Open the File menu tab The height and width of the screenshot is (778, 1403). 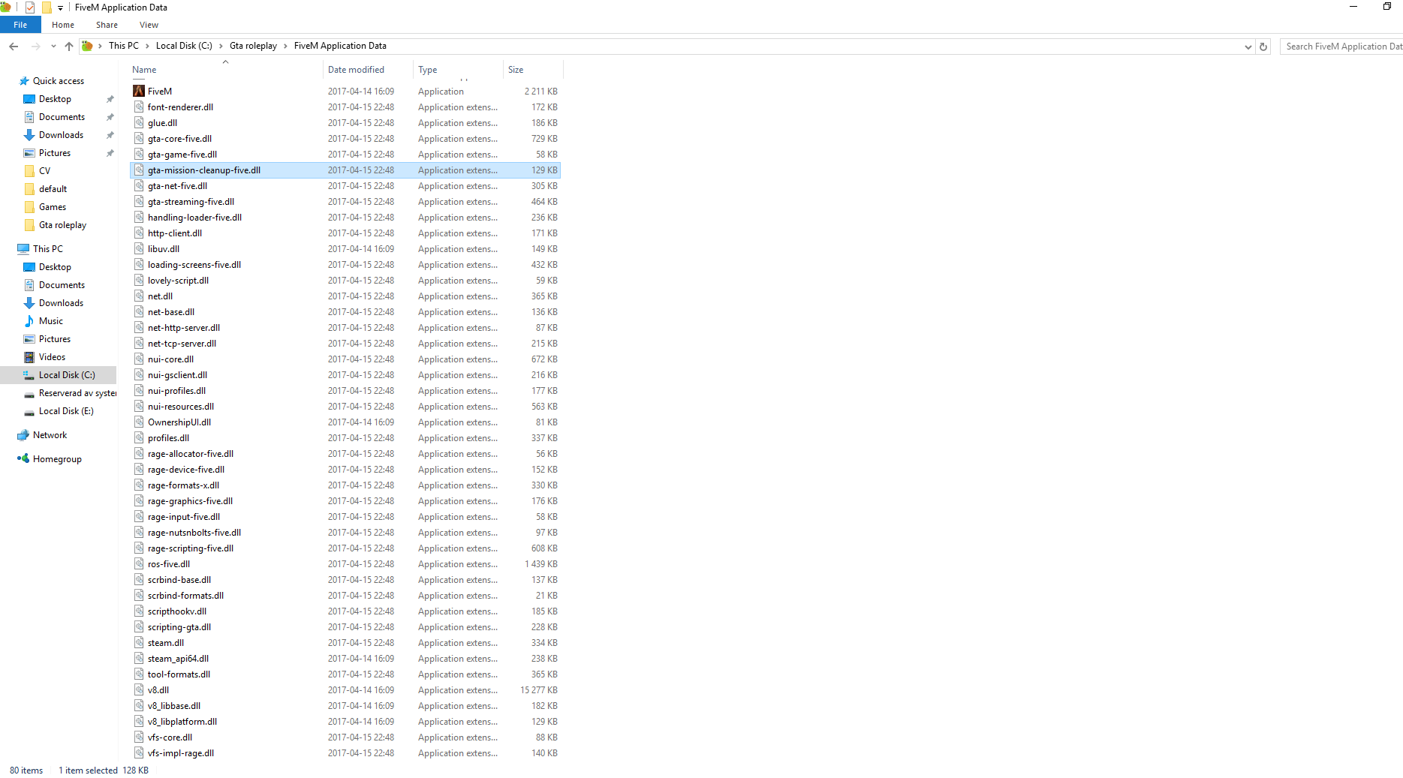tap(20, 25)
